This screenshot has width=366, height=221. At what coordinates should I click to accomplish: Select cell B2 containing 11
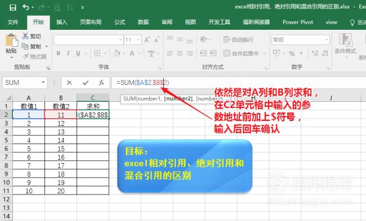[61, 115]
